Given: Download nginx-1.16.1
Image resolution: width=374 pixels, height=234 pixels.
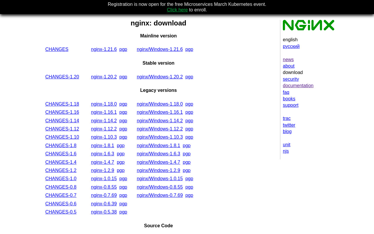Looking at the screenshot, I should coord(104,112).
